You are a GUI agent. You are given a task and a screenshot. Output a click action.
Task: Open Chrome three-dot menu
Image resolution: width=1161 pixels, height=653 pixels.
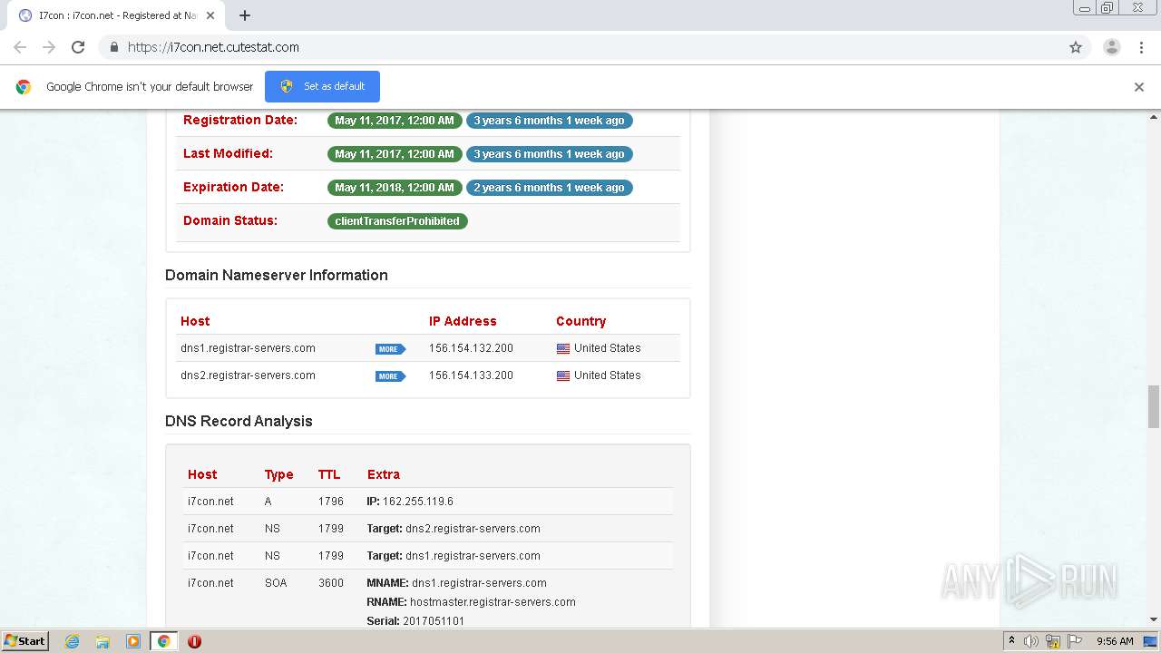coord(1141,47)
